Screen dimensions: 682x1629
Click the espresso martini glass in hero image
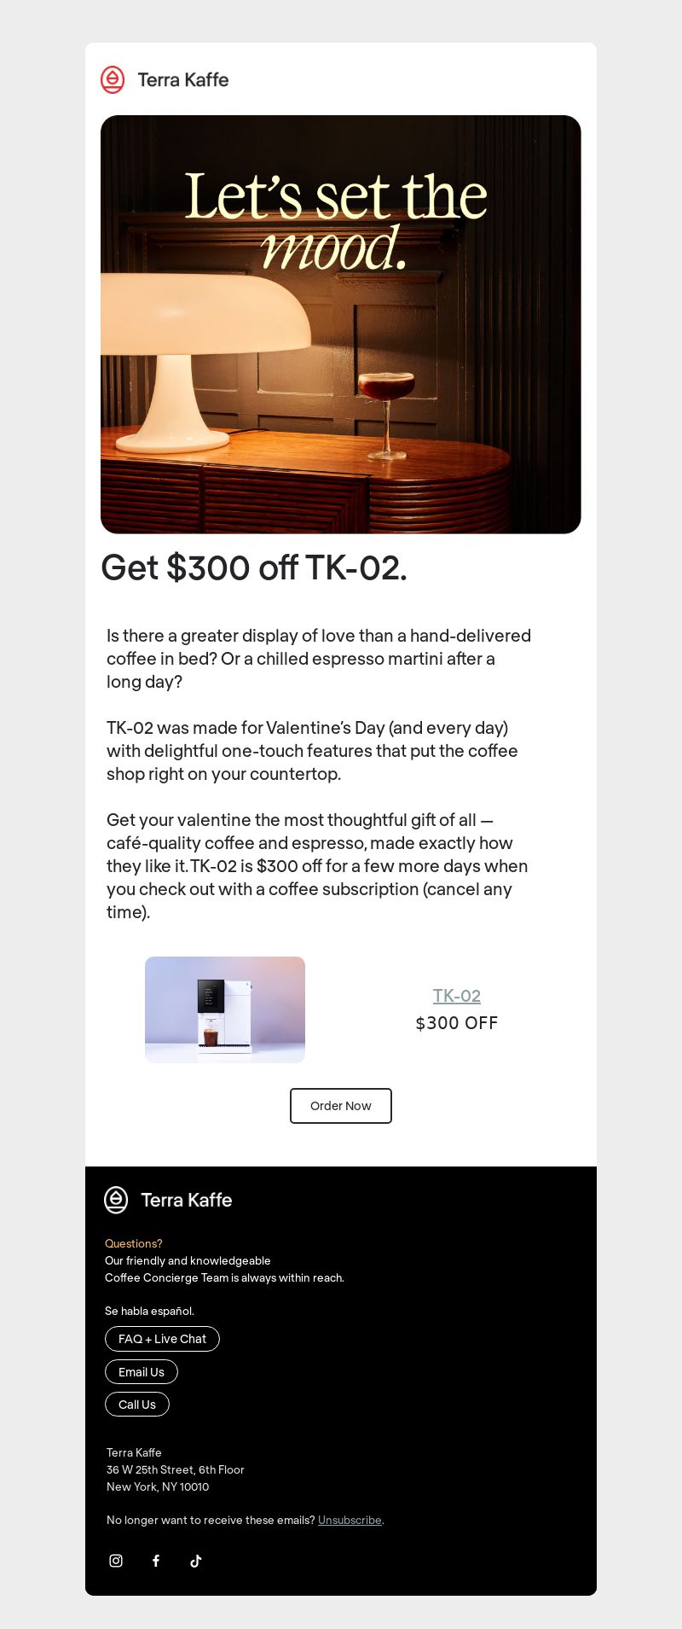click(x=386, y=416)
